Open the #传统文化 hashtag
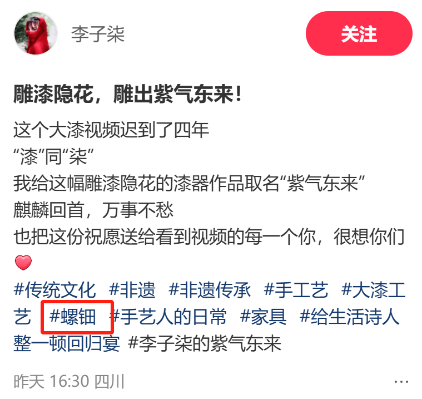This screenshot has width=422, height=399. coord(54,290)
